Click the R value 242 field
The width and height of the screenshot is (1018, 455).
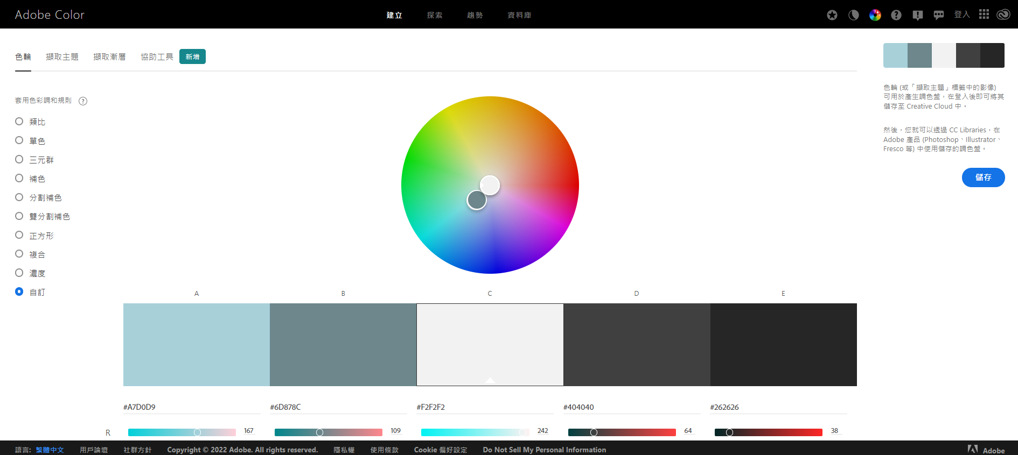[x=543, y=431]
